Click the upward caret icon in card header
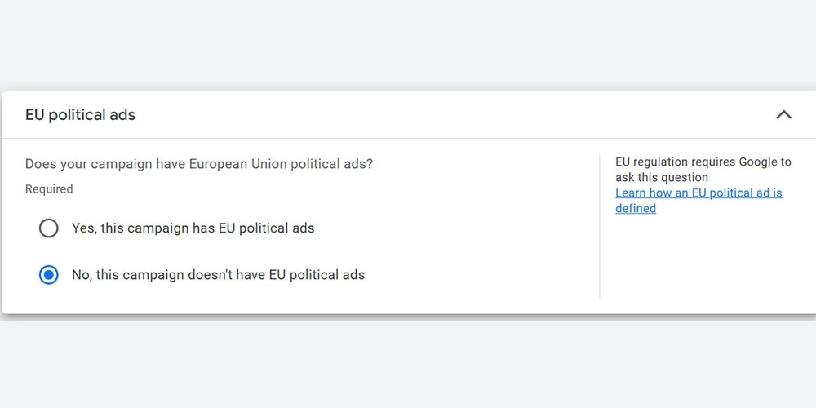The image size is (816, 408). pos(783,115)
